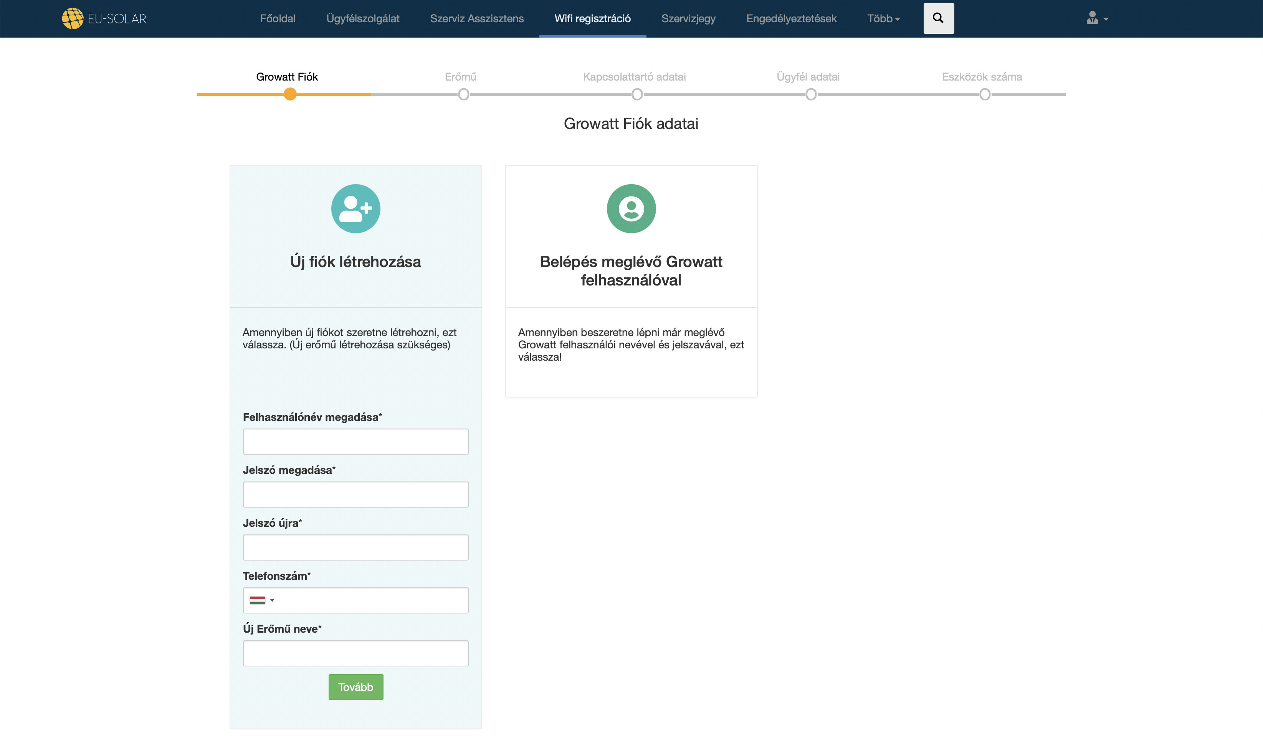This screenshot has height=742, width=1263.
Task: Click the Eszközök száma step circle
Action: pos(984,94)
